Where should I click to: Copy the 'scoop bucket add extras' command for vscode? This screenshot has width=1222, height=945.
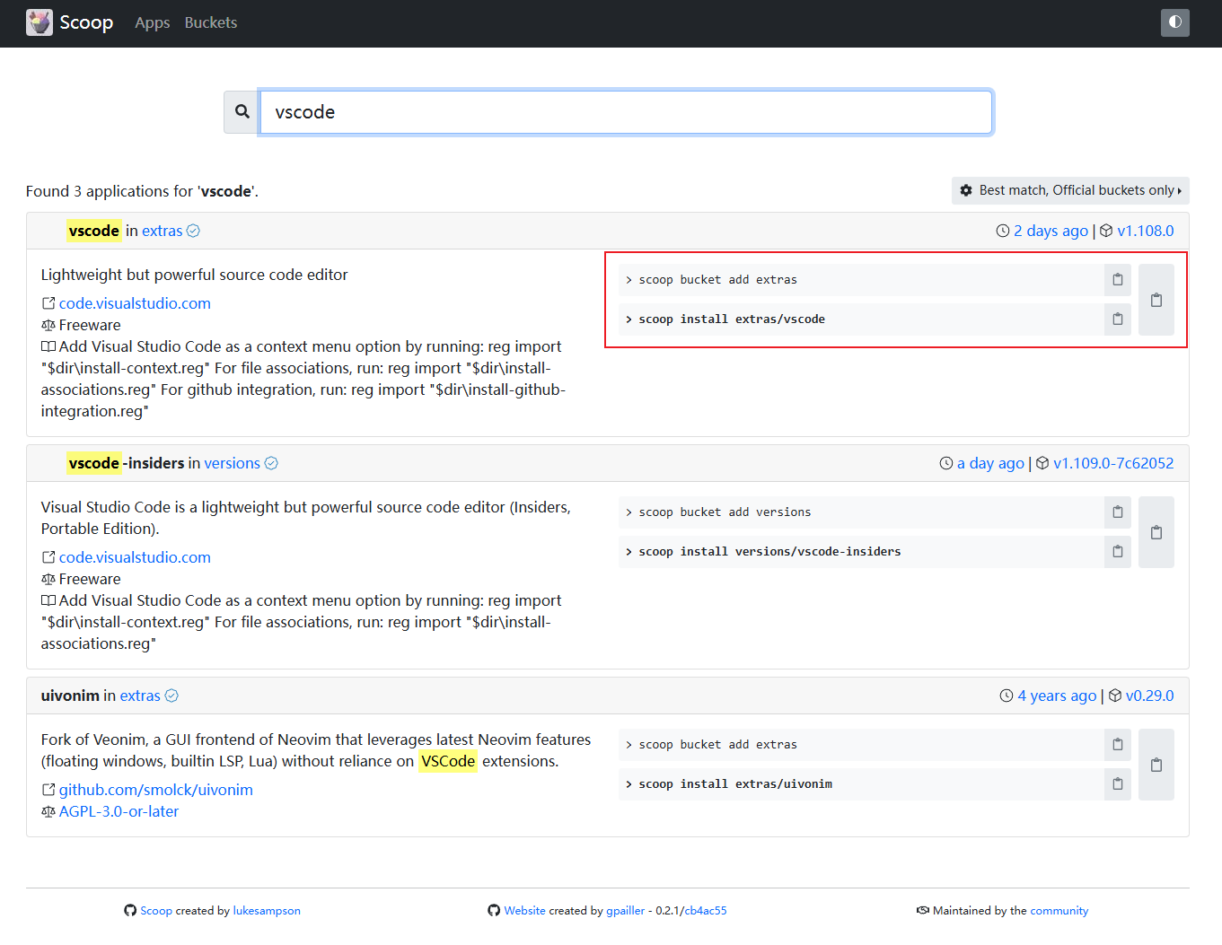[1117, 280]
